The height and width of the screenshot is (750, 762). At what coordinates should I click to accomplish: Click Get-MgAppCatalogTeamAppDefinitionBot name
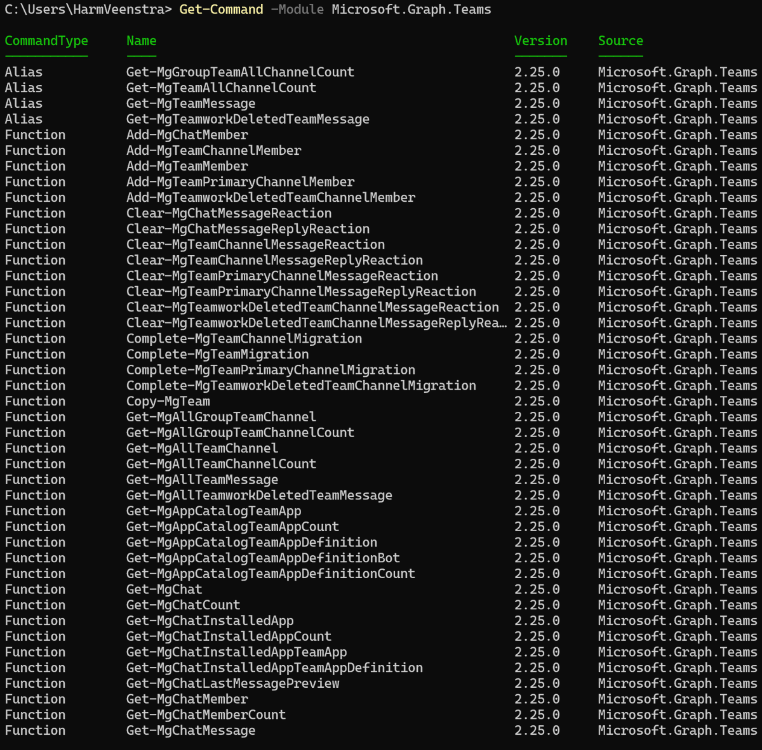coord(264,558)
